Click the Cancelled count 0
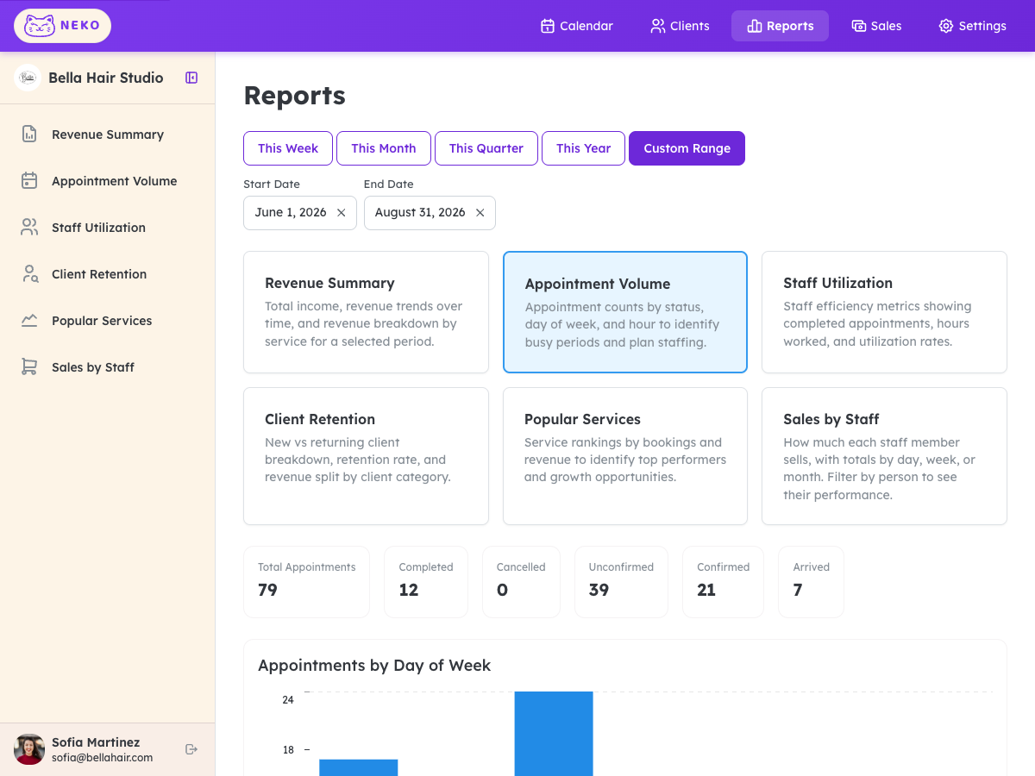 (502, 590)
